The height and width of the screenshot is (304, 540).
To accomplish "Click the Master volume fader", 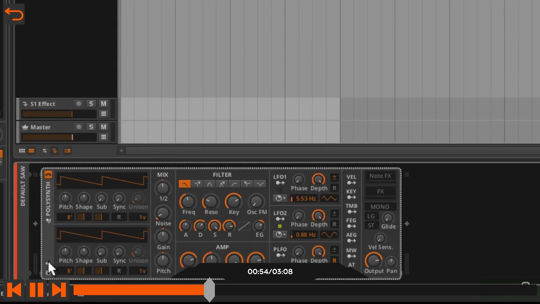I will (x=59, y=137).
